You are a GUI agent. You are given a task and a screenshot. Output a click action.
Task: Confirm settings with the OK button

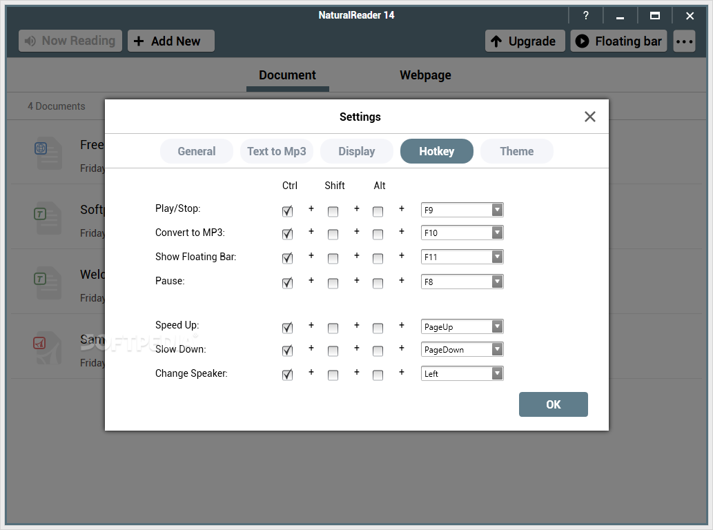pyautogui.click(x=554, y=404)
